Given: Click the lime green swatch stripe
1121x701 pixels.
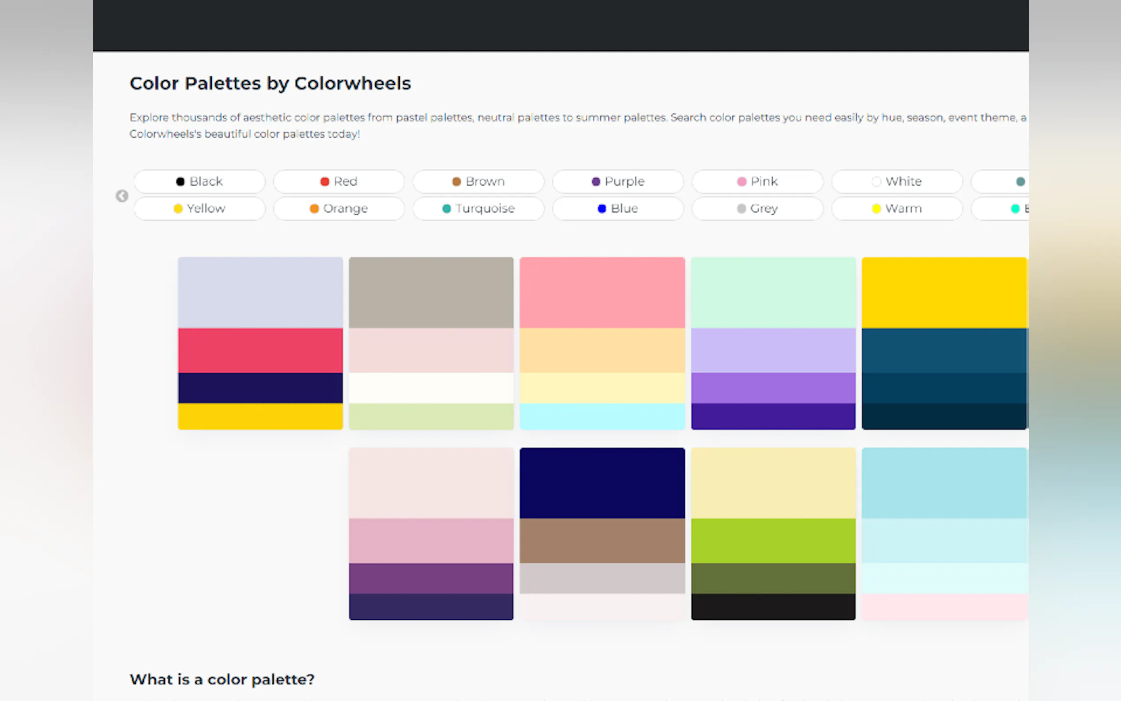Looking at the screenshot, I should [x=773, y=541].
